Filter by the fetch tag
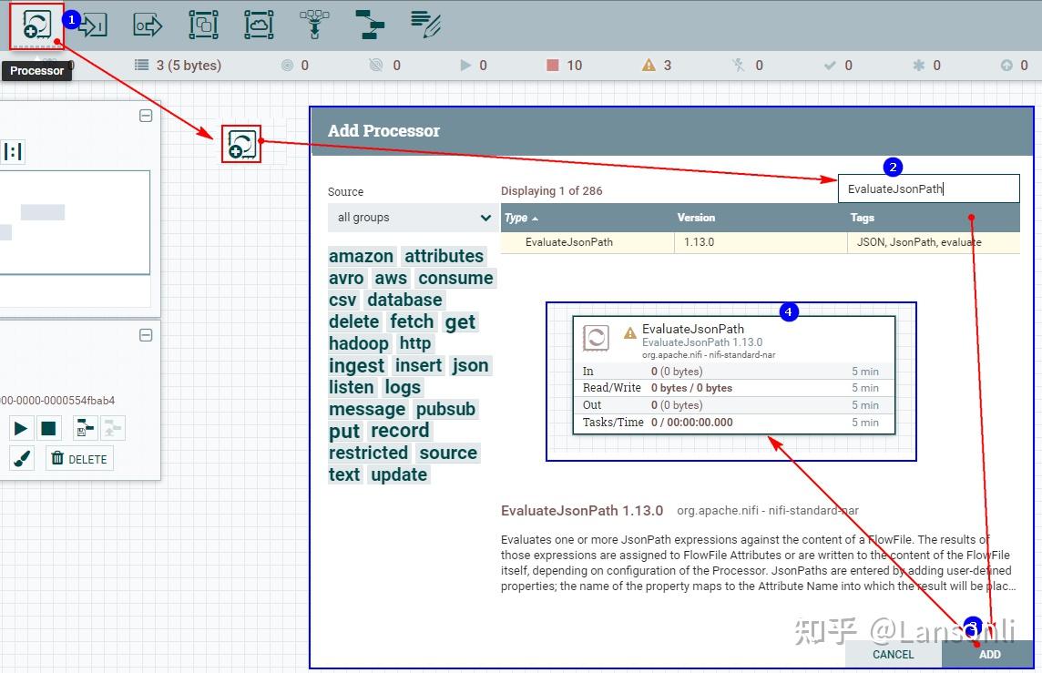 pos(412,322)
